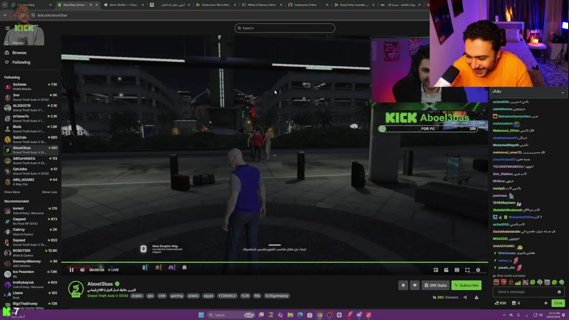Image resolution: width=569 pixels, height=320 pixels.
Task: Click the gta stream tag
Action: [150, 296]
